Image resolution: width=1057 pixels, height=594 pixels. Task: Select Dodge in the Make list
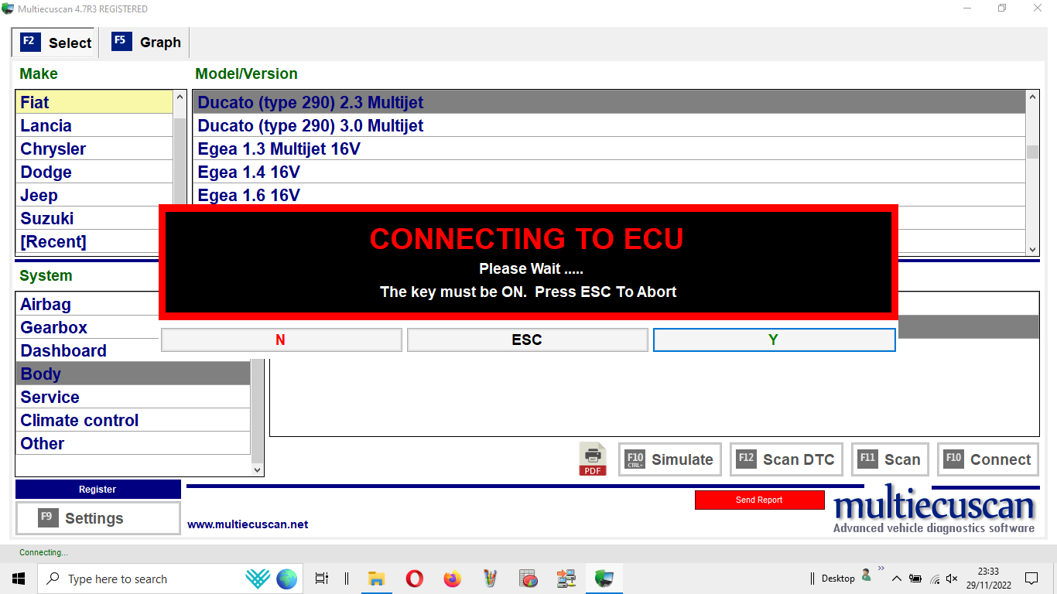click(x=94, y=172)
